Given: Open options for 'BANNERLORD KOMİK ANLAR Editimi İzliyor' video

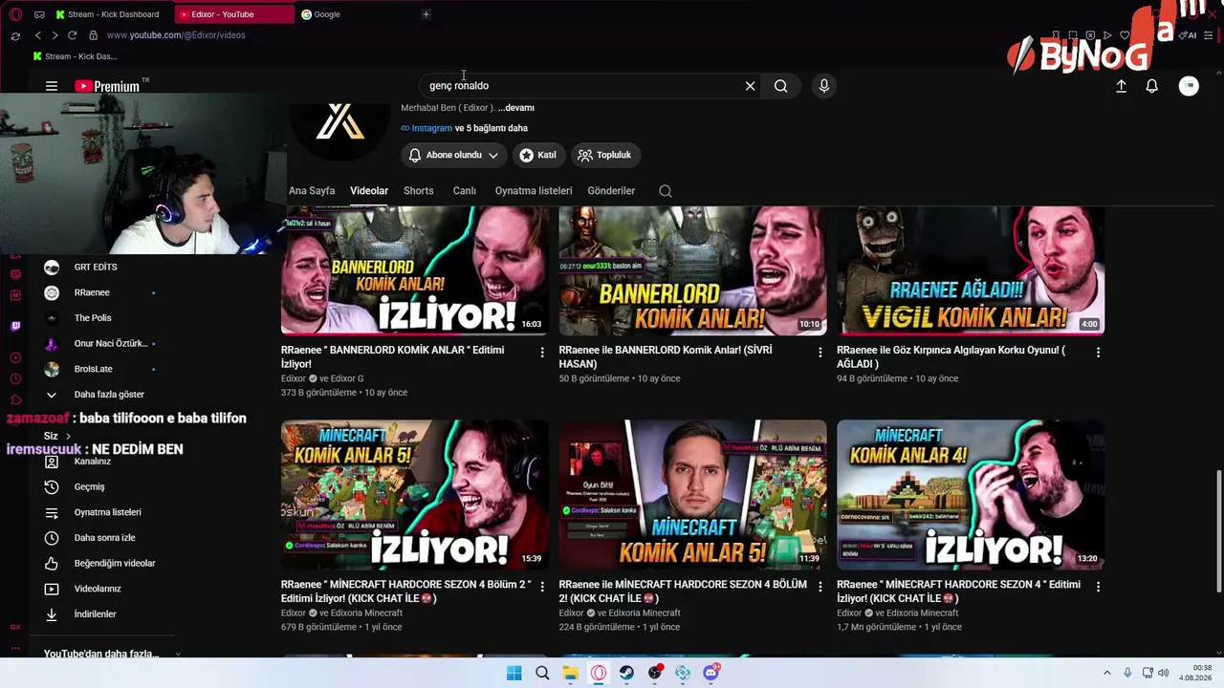Looking at the screenshot, I should (542, 353).
